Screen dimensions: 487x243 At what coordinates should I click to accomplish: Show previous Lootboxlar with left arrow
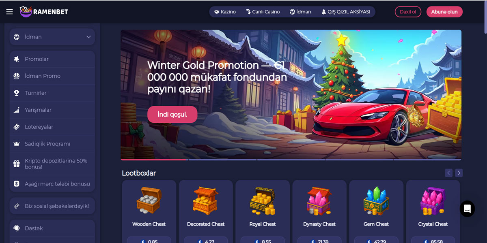click(448, 173)
